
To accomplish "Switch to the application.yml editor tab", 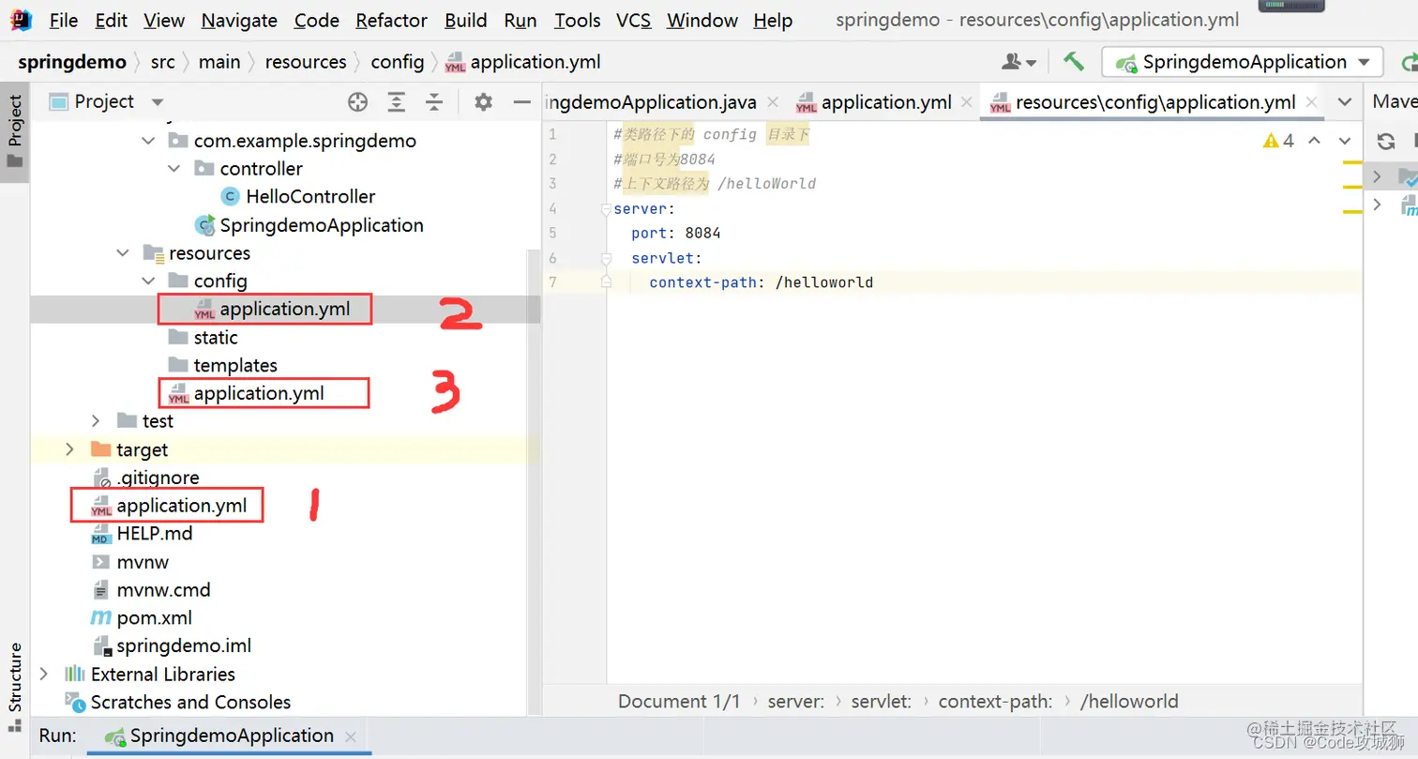I will click(x=886, y=102).
